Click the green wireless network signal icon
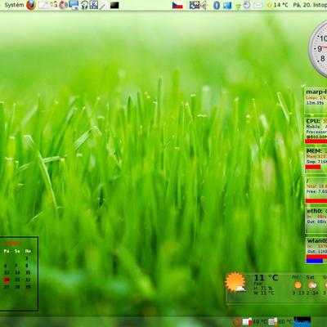 [x=238, y=6]
